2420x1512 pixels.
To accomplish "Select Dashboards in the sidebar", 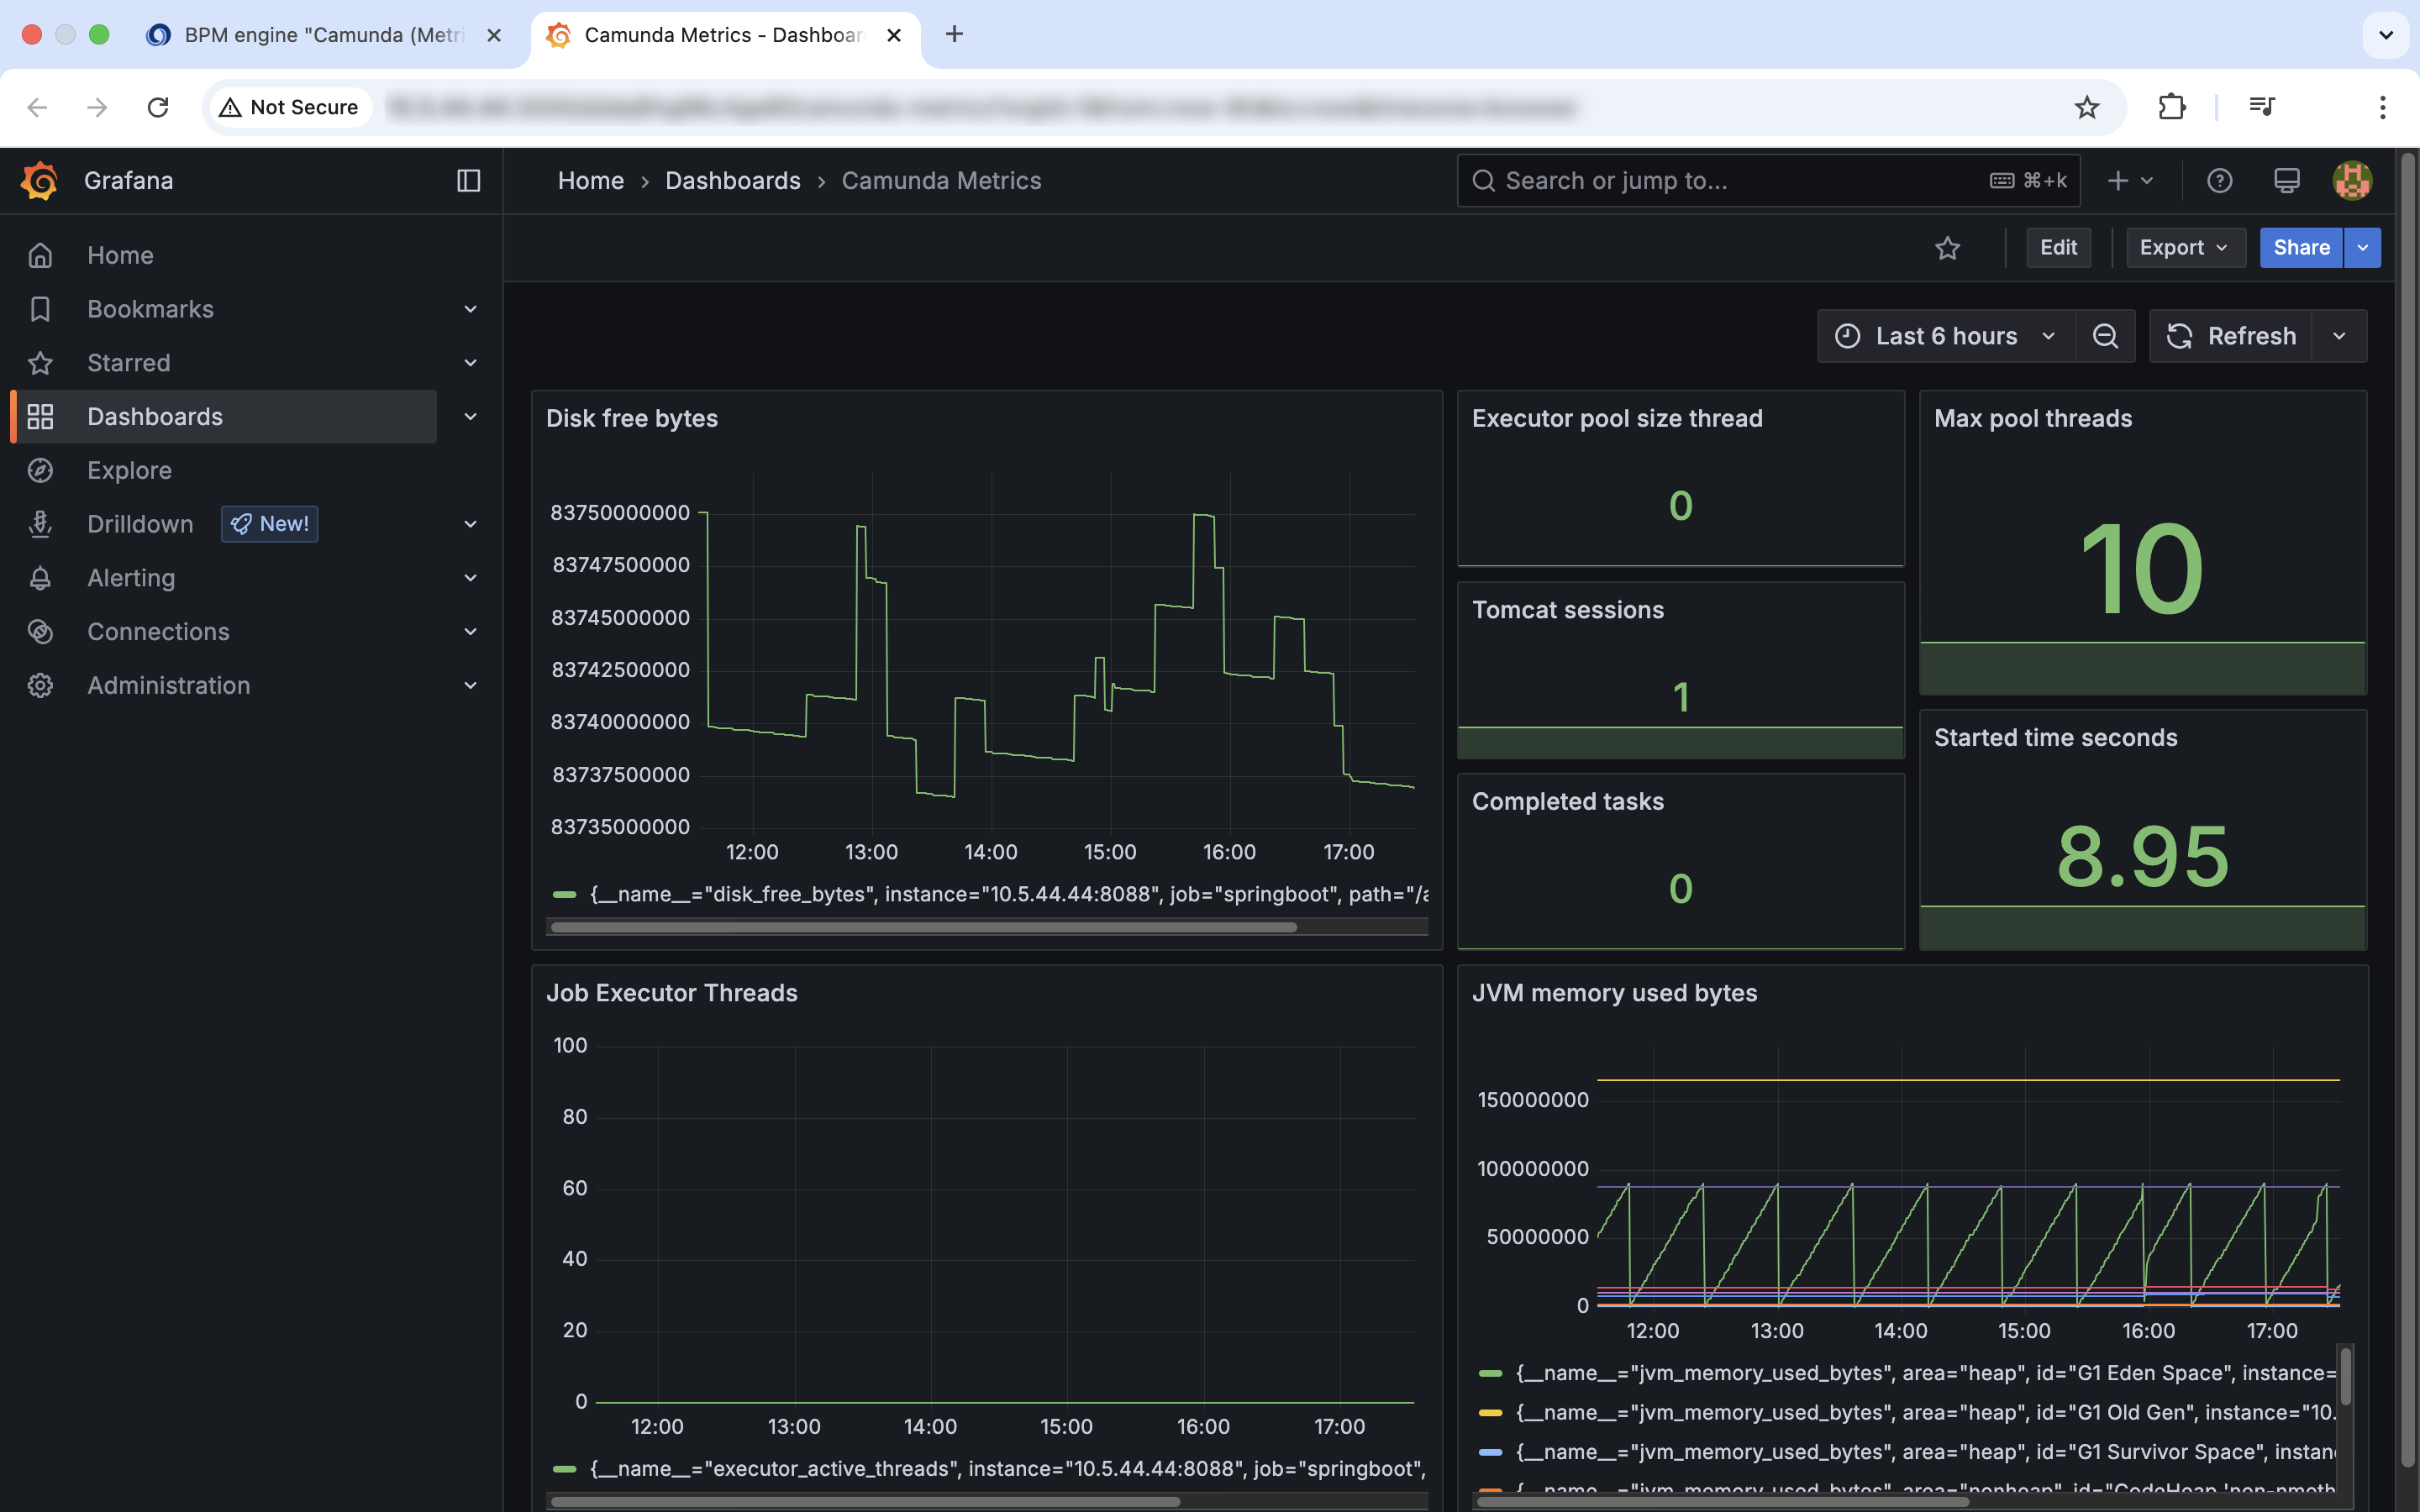I will tap(224, 417).
